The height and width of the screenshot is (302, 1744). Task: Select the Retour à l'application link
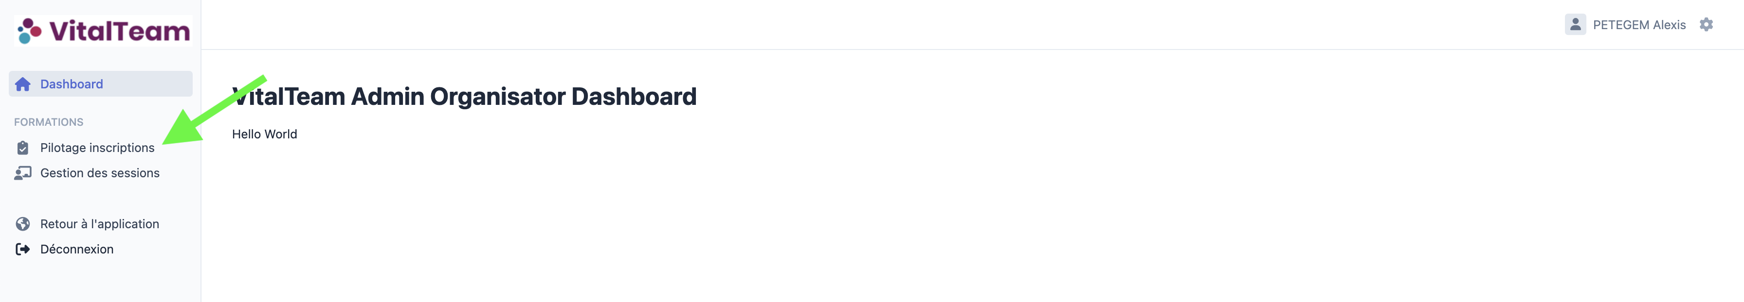pos(100,224)
